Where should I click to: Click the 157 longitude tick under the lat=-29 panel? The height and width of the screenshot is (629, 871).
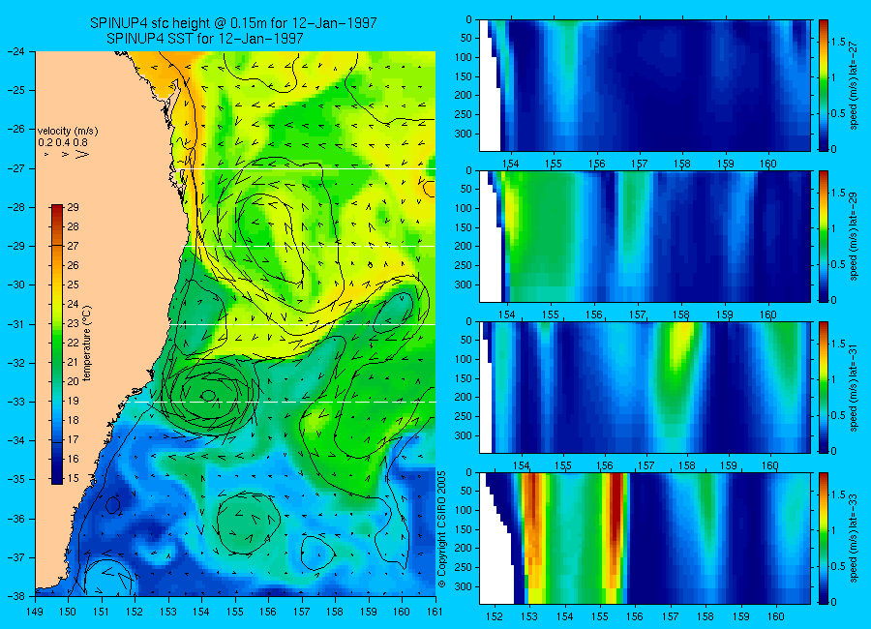pos(638,315)
